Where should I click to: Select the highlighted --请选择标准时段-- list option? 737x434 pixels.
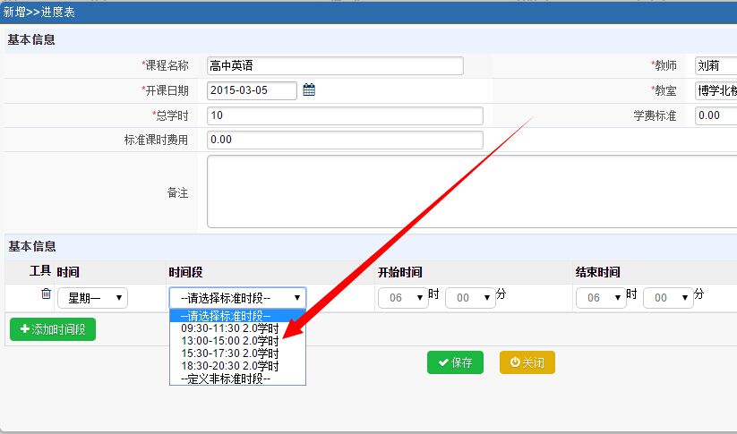coord(238,316)
